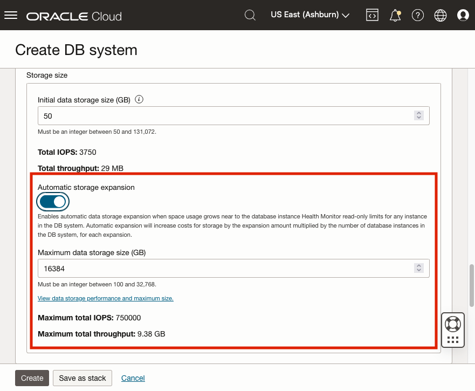Click stepper arrows on Initial data storage size
Screen dimensions: 475x391
point(418,116)
